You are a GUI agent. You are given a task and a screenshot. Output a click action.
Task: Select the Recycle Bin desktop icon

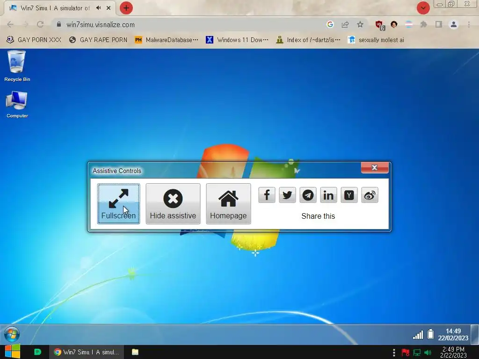point(17,66)
